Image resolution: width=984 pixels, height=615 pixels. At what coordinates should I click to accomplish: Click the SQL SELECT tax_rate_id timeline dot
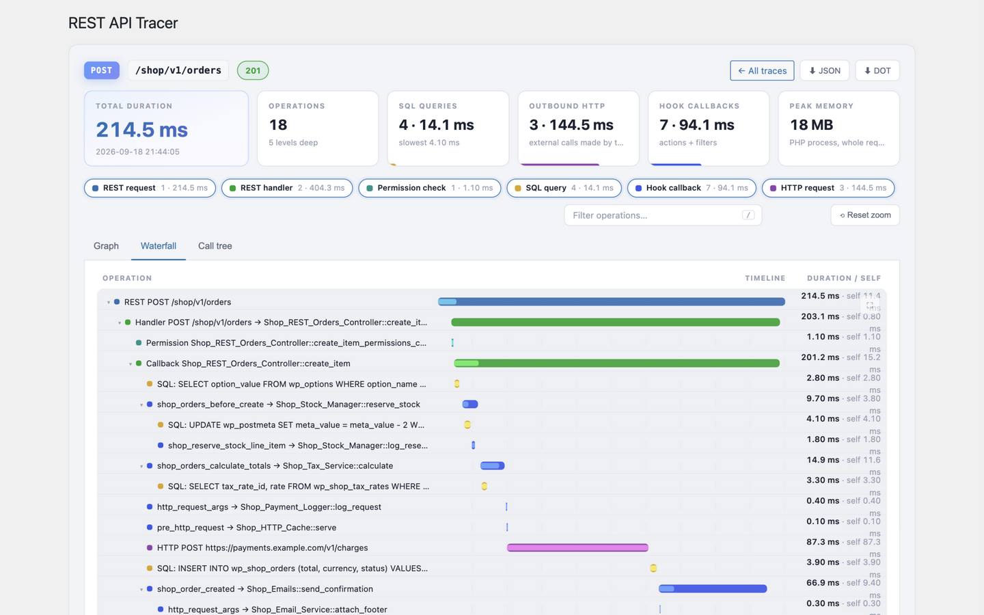tap(484, 486)
